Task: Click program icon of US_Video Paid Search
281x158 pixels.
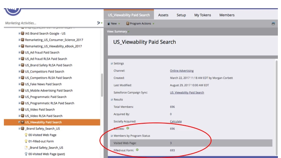Action: [x=23, y=109]
